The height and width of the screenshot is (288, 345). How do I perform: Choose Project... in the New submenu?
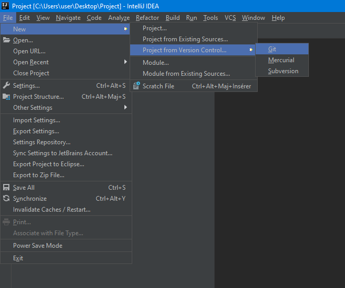point(193,28)
